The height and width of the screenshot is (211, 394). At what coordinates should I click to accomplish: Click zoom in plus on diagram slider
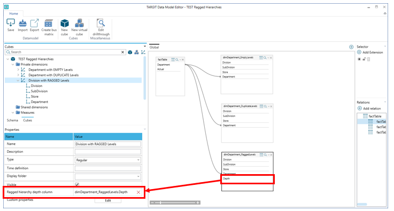point(198,202)
